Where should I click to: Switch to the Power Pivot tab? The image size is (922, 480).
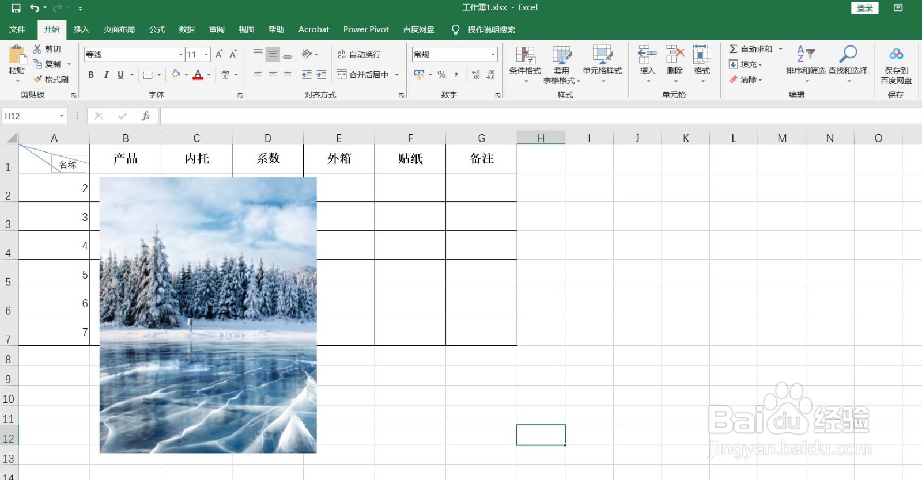click(366, 29)
